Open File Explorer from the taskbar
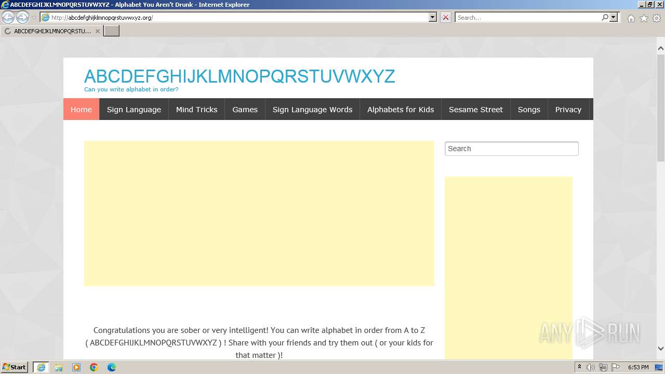 pyautogui.click(x=59, y=367)
